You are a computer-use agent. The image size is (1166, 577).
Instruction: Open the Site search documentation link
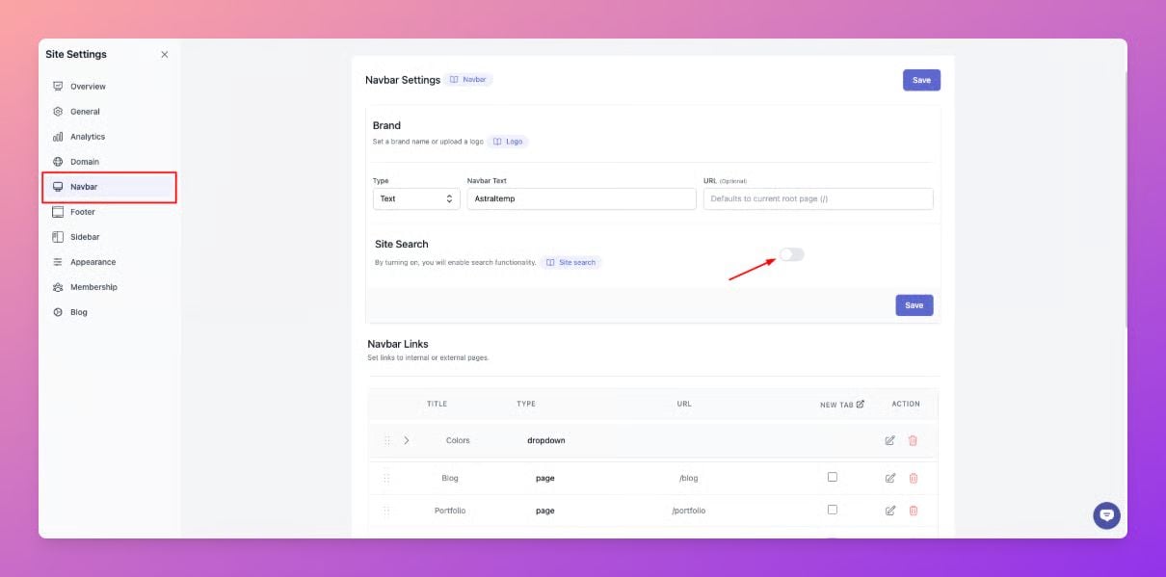tap(570, 262)
